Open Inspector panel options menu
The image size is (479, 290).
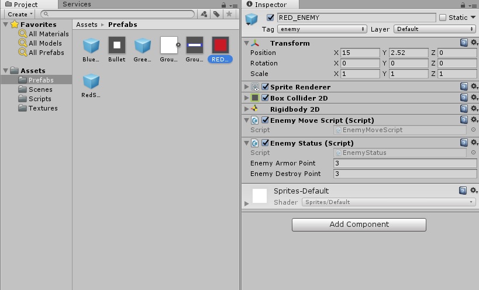[473, 5]
